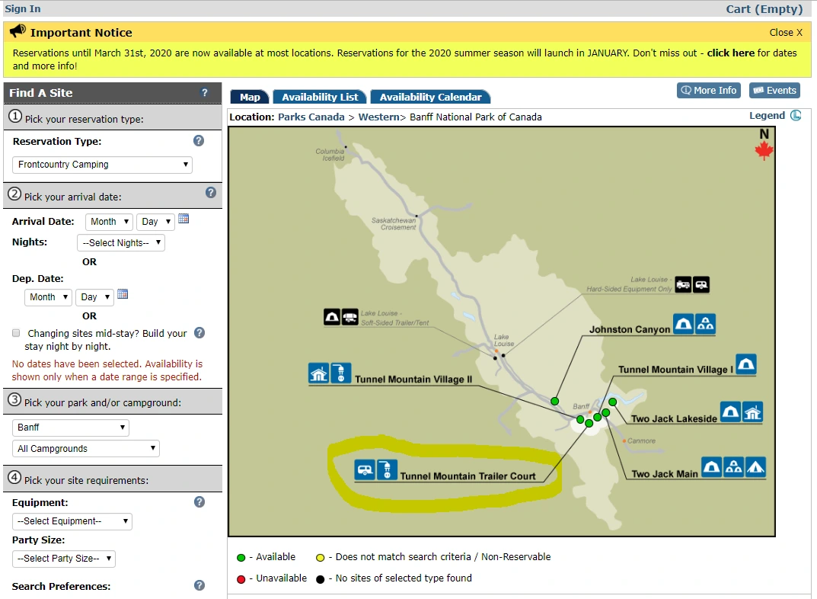Open the Select Equipment dropdown
This screenshot has width=817, height=599.
click(x=72, y=521)
